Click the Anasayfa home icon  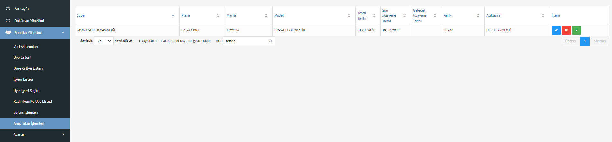[8, 9]
